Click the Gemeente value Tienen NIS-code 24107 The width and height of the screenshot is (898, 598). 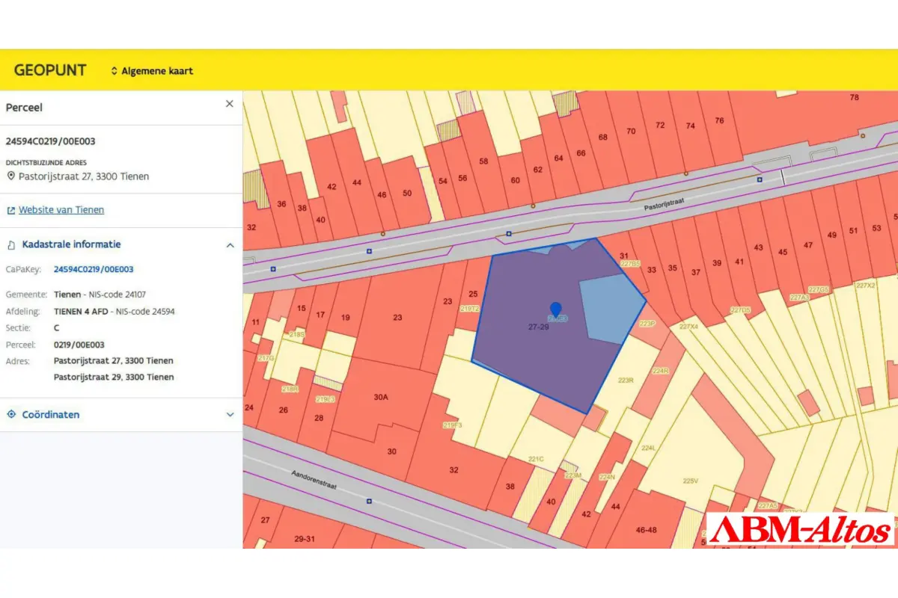(x=100, y=295)
